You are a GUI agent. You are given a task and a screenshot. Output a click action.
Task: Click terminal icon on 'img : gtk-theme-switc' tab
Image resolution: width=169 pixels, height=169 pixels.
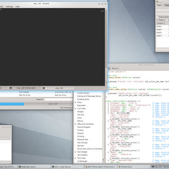click(x=11, y=88)
